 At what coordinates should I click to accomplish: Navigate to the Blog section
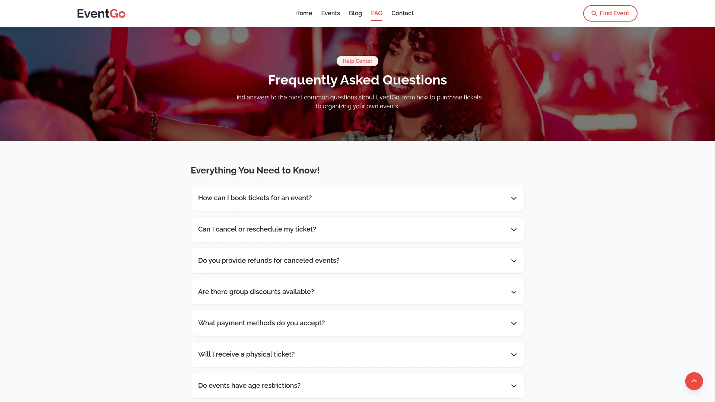tap(355, 13)
